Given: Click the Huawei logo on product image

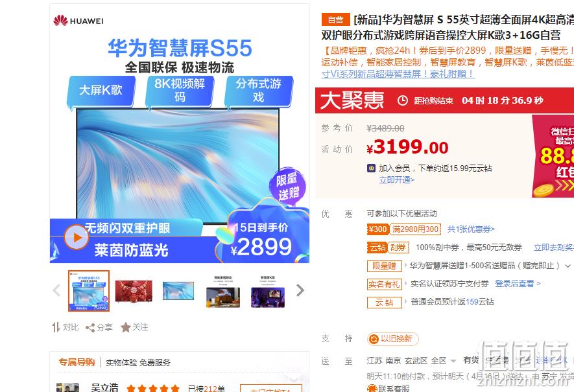Looking at the screenshot, I should click(x=78, y=21).
